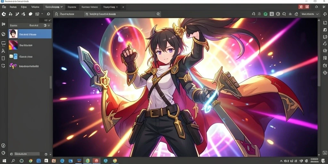Click the circular refresh arrows toolbar icon

(296, 14)
